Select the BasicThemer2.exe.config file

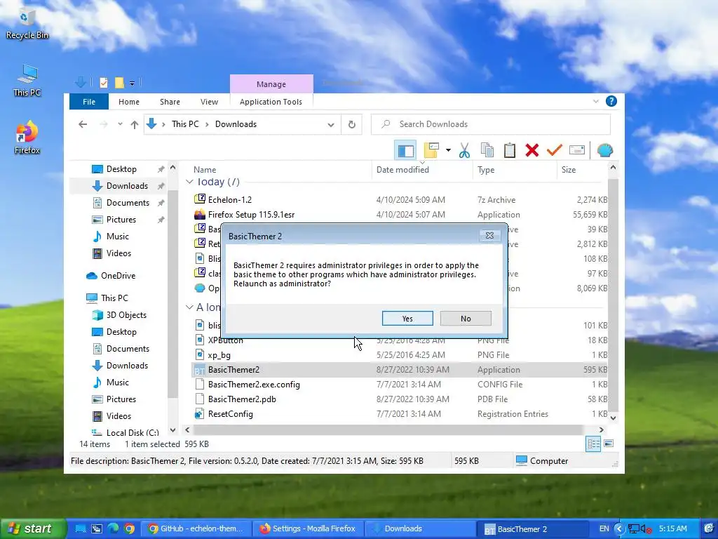[400, 385]
